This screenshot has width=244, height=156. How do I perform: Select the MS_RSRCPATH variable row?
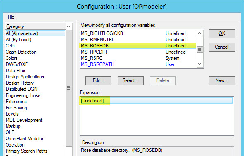coord(138,64)
